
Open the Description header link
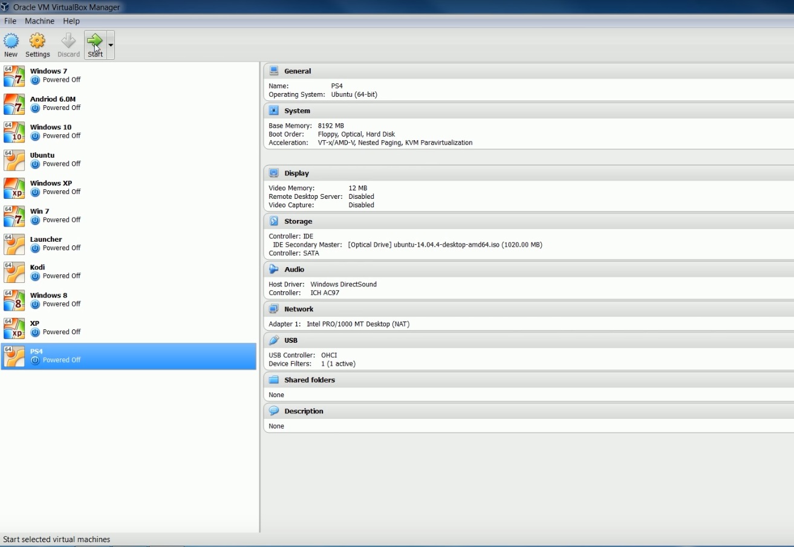pyautogui.click(x=304, y=412)
